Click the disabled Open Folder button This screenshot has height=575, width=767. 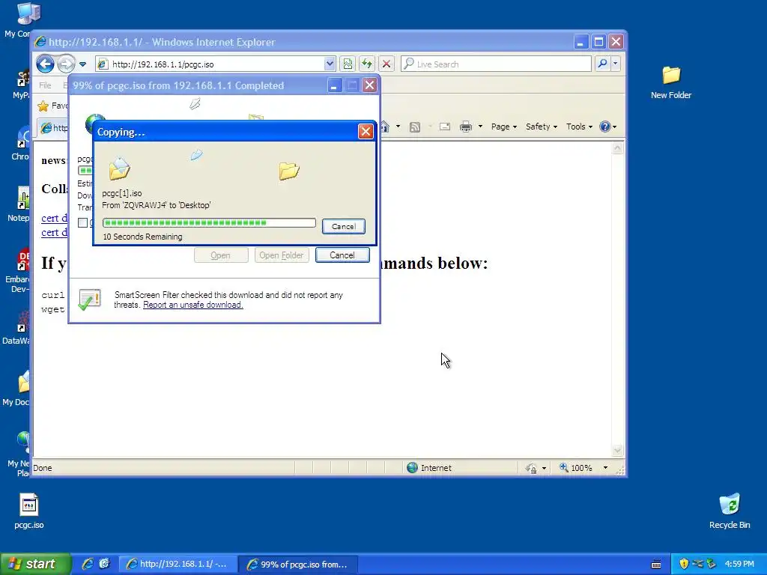pyautogui.click(x=282, y=255)
